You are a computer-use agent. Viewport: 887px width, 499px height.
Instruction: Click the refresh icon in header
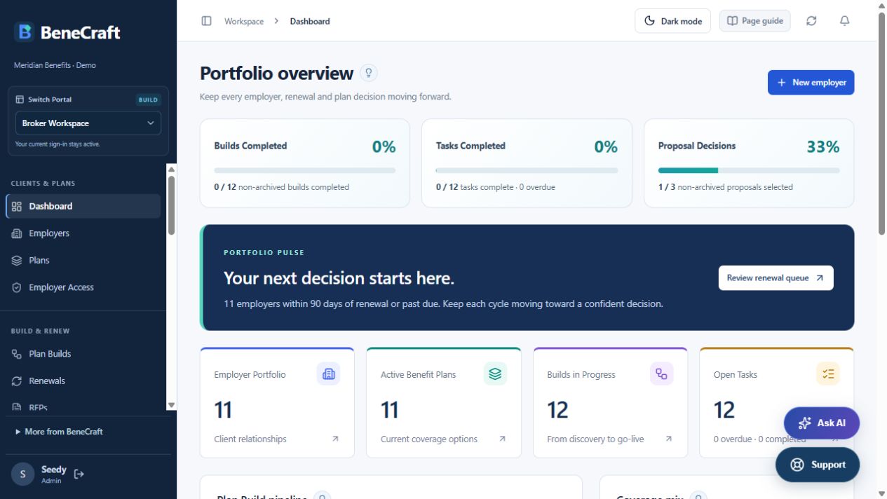tap(811, 21)
